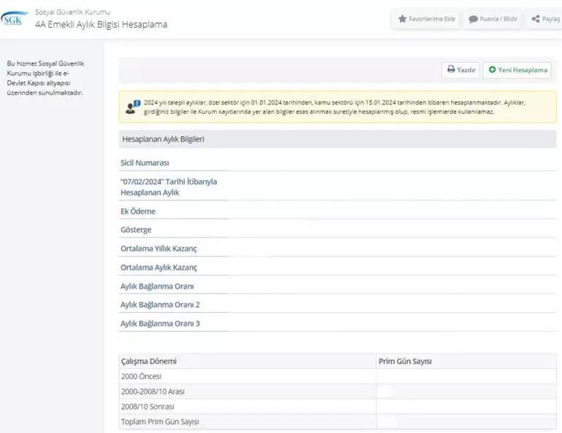The height and width of the screenshot is (433, 562).
Task: Click the printer icon in Yazdır button
Action: point(451,69)
